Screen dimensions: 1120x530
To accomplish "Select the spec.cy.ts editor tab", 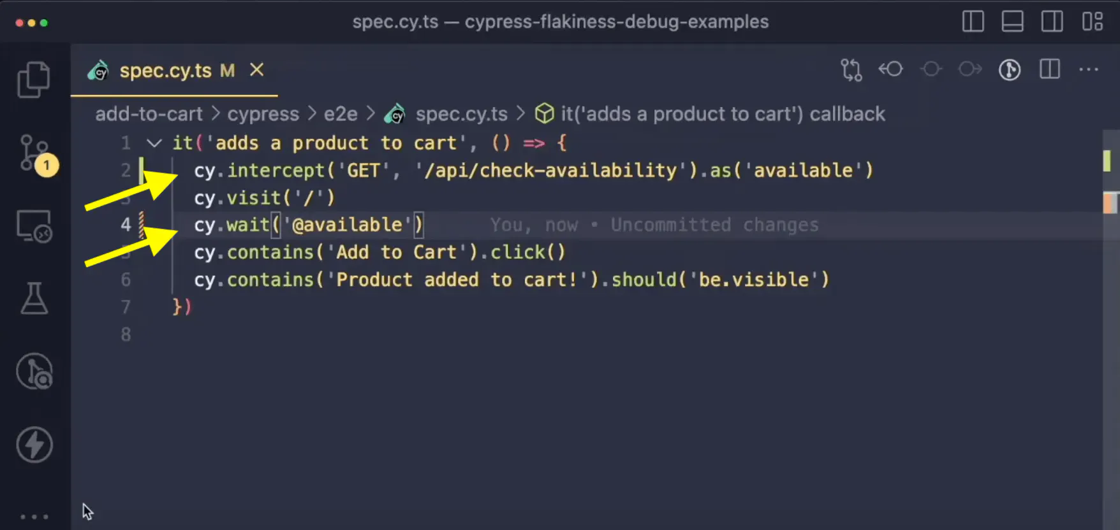I will point(165,71).
